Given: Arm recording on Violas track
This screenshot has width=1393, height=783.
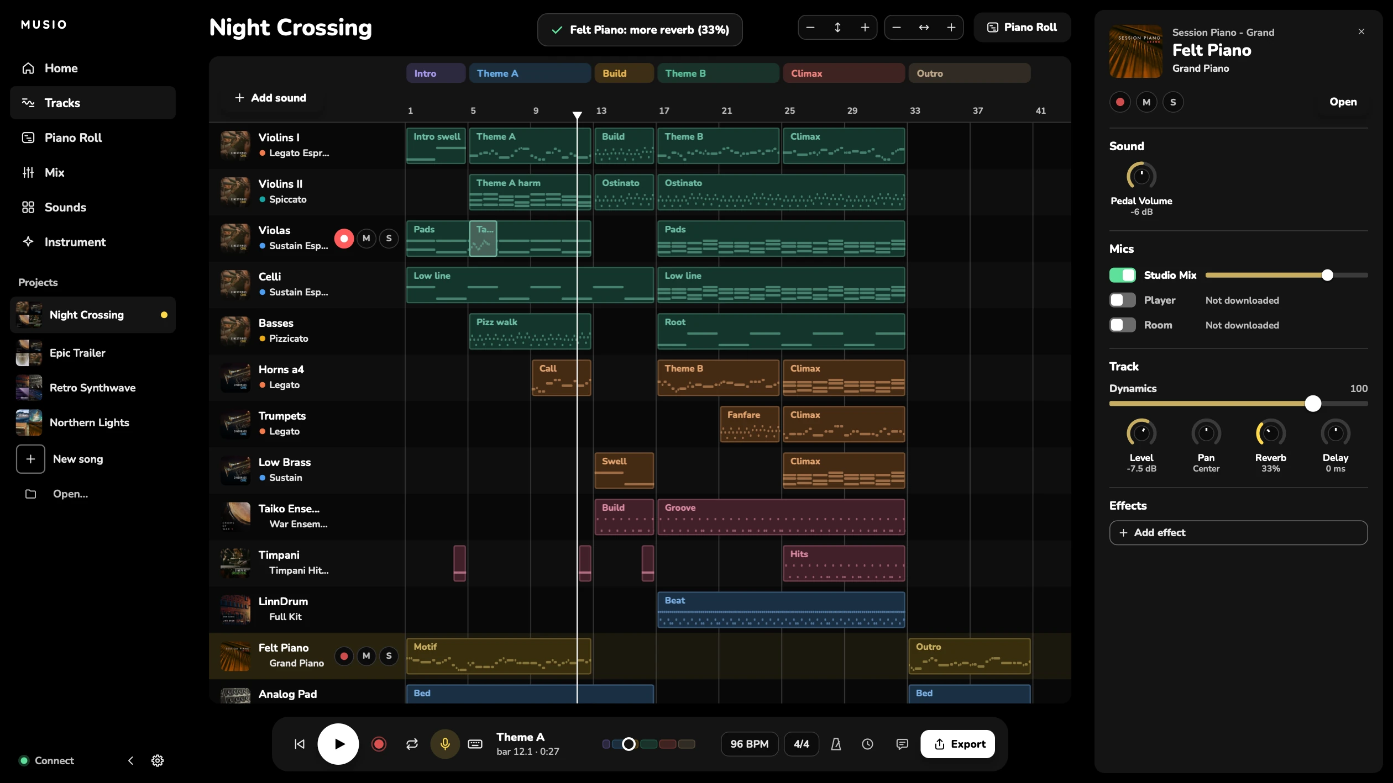Looking at the screenshot, I should (344, 238).
